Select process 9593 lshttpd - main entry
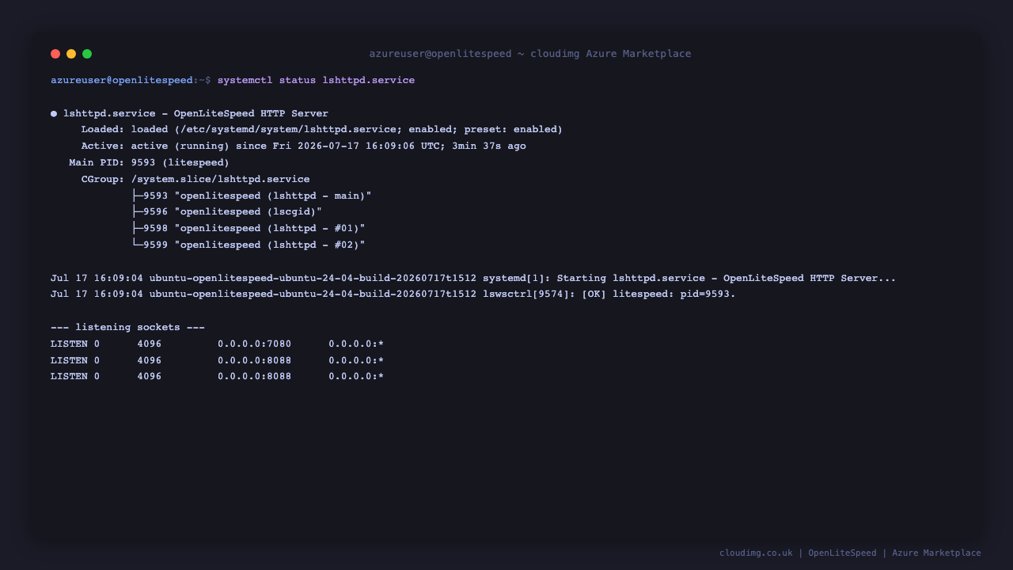This screenshot has width=1013, height=570. 252,196
